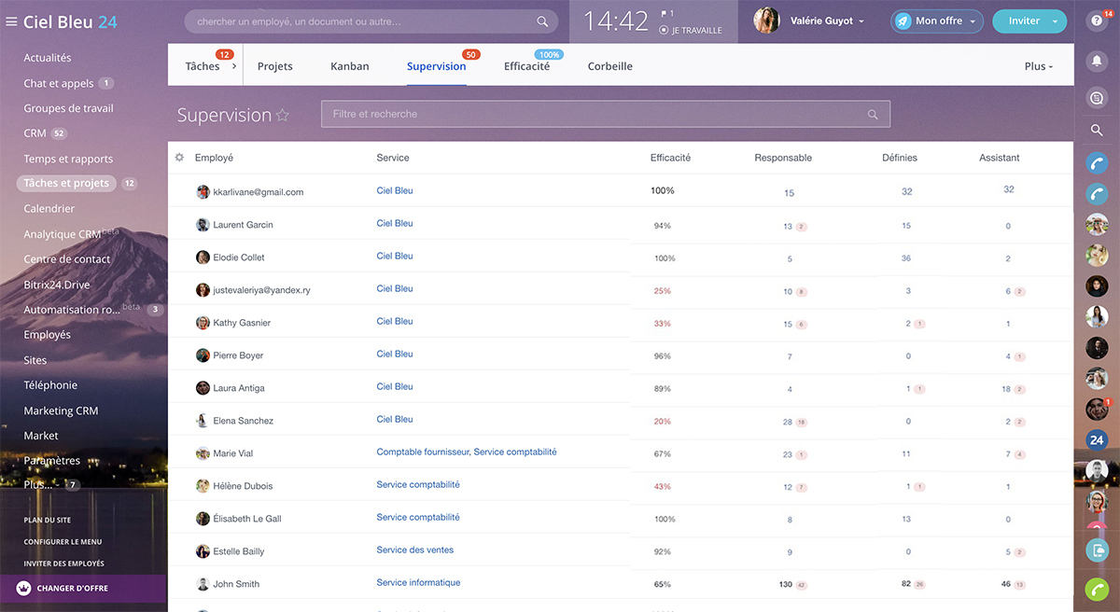Open the Mon offre dropdown

[937, 21]
